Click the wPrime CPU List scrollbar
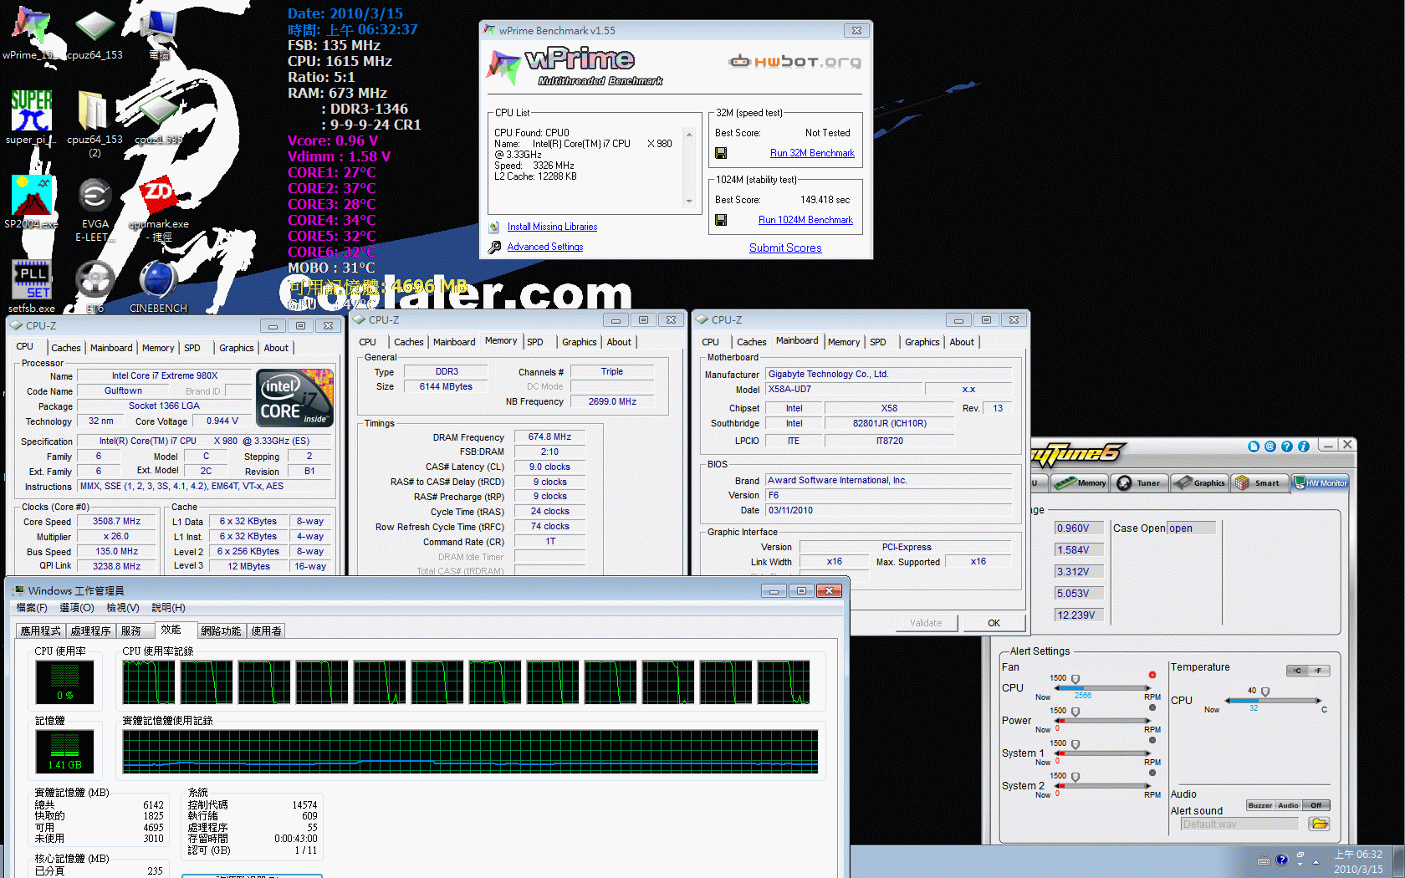This screenshot has width=1405, height=878. (689, 167)
